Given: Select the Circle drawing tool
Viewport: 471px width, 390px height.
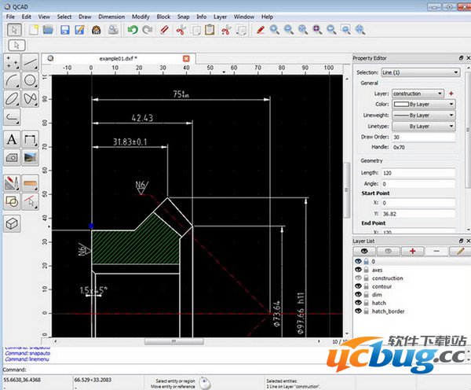Looking at the screenshot, I should click(x=31, y=79).
